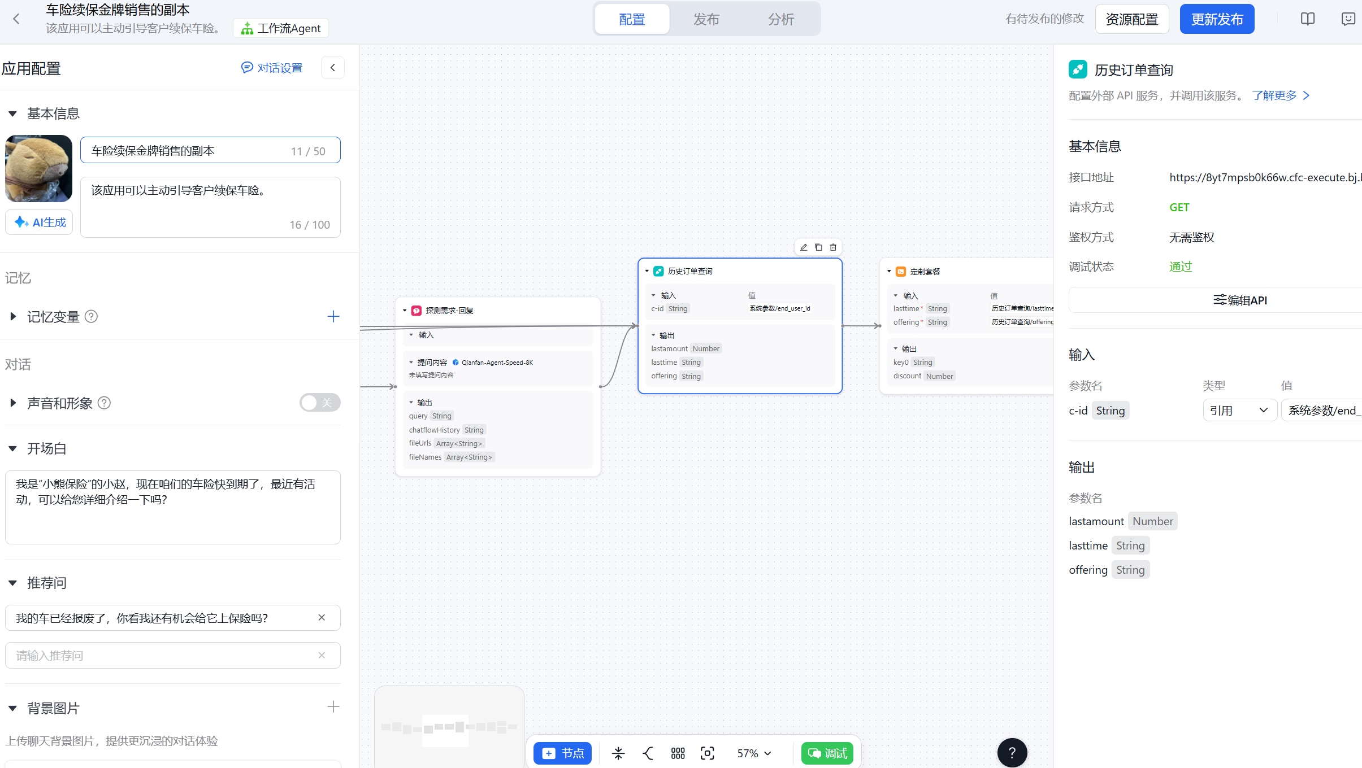
Task: Click the edit pencil icon above 历史订单查询 node
Action: tap(804, 247)
